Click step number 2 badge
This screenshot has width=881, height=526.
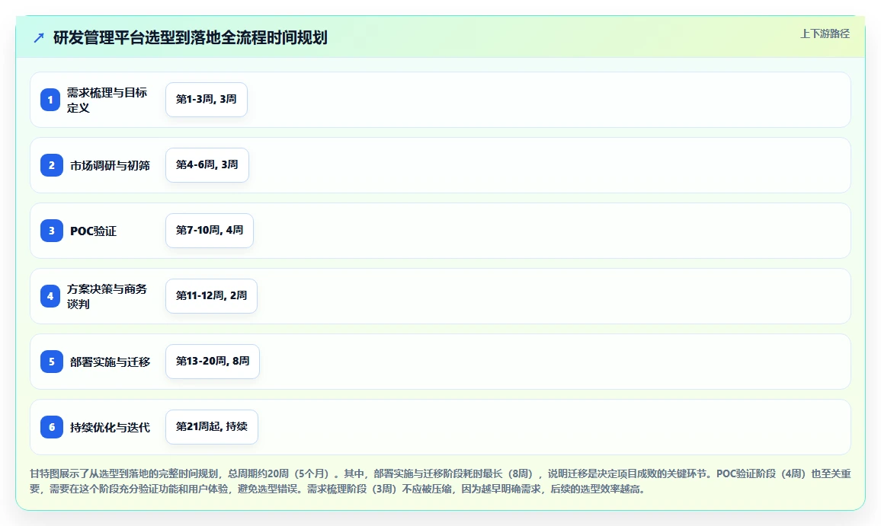pos(52,165)
